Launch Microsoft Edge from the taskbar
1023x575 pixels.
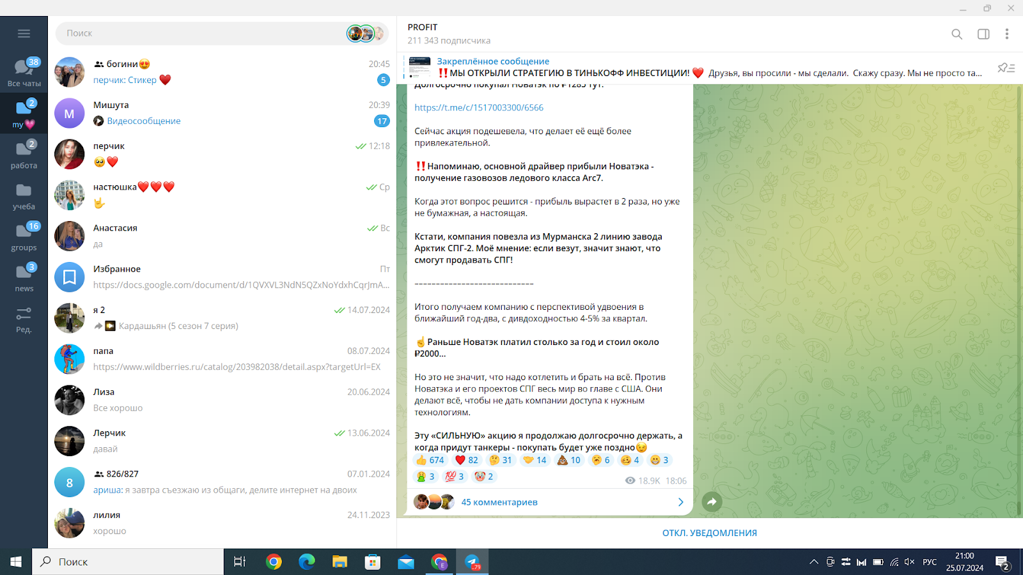307,562
